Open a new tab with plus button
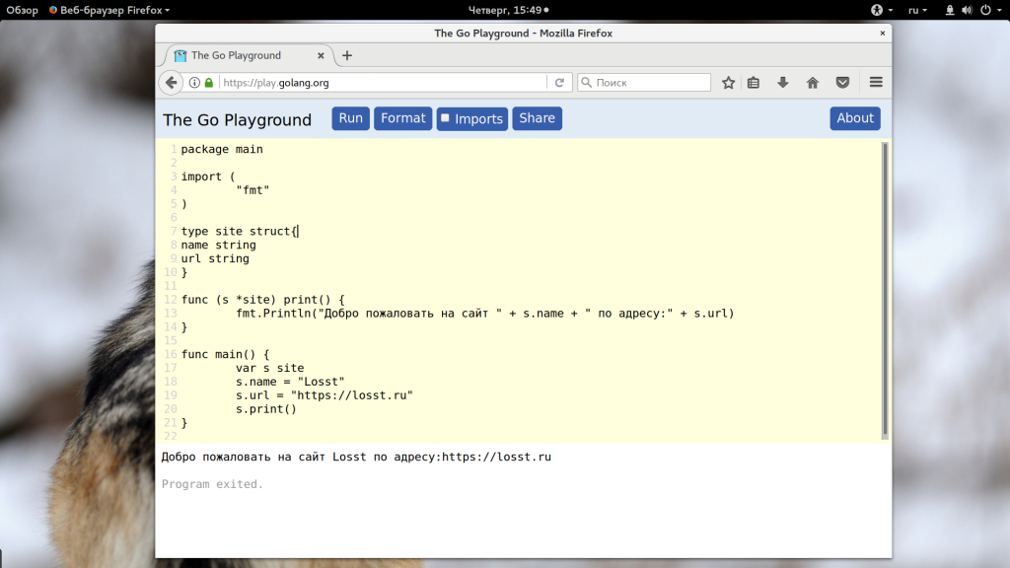The height and width of the screenshot is (568, 1010). tap(347, 56)
